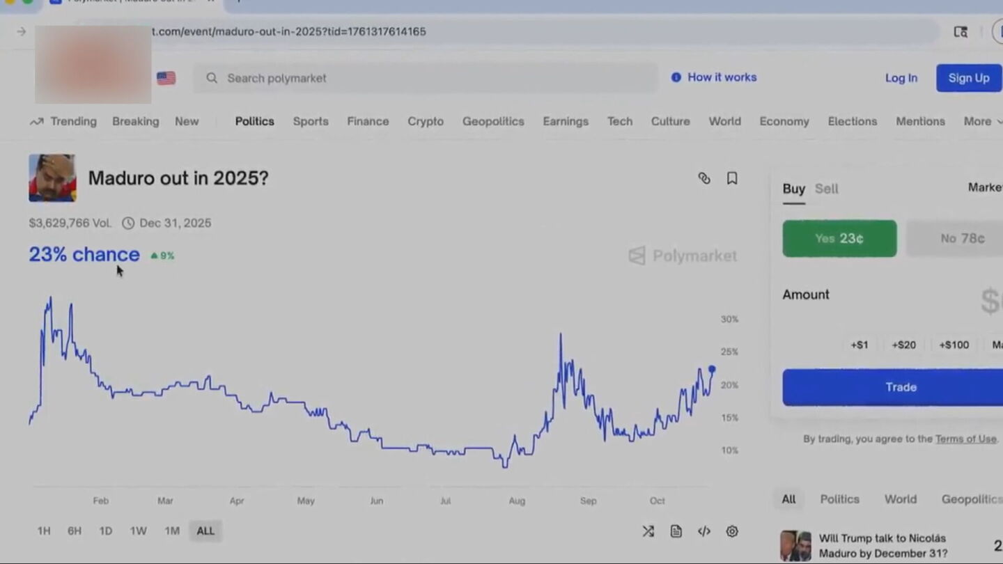Copy the market link icon

[x=703, y=178]
